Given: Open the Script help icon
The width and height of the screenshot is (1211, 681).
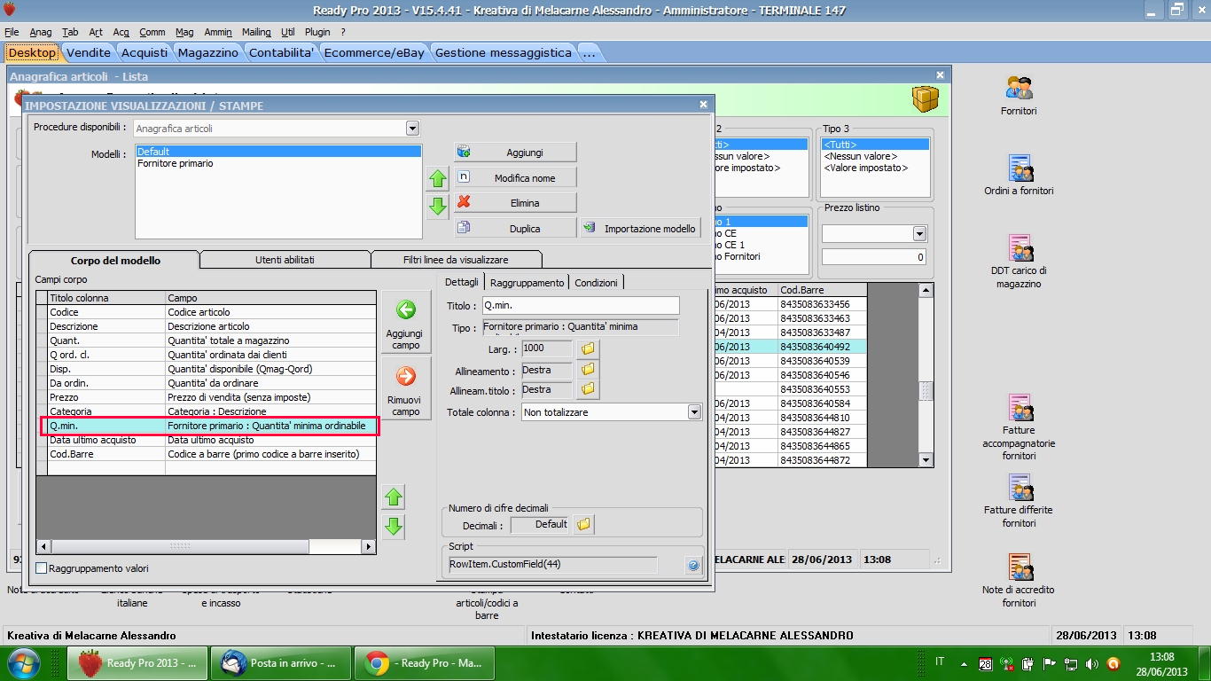Looking at the screenshot, I should tap(693, 565).
